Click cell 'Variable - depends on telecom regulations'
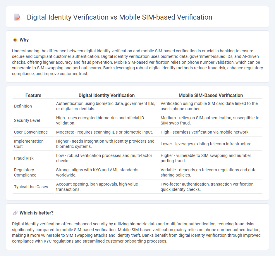 point(211,172)
